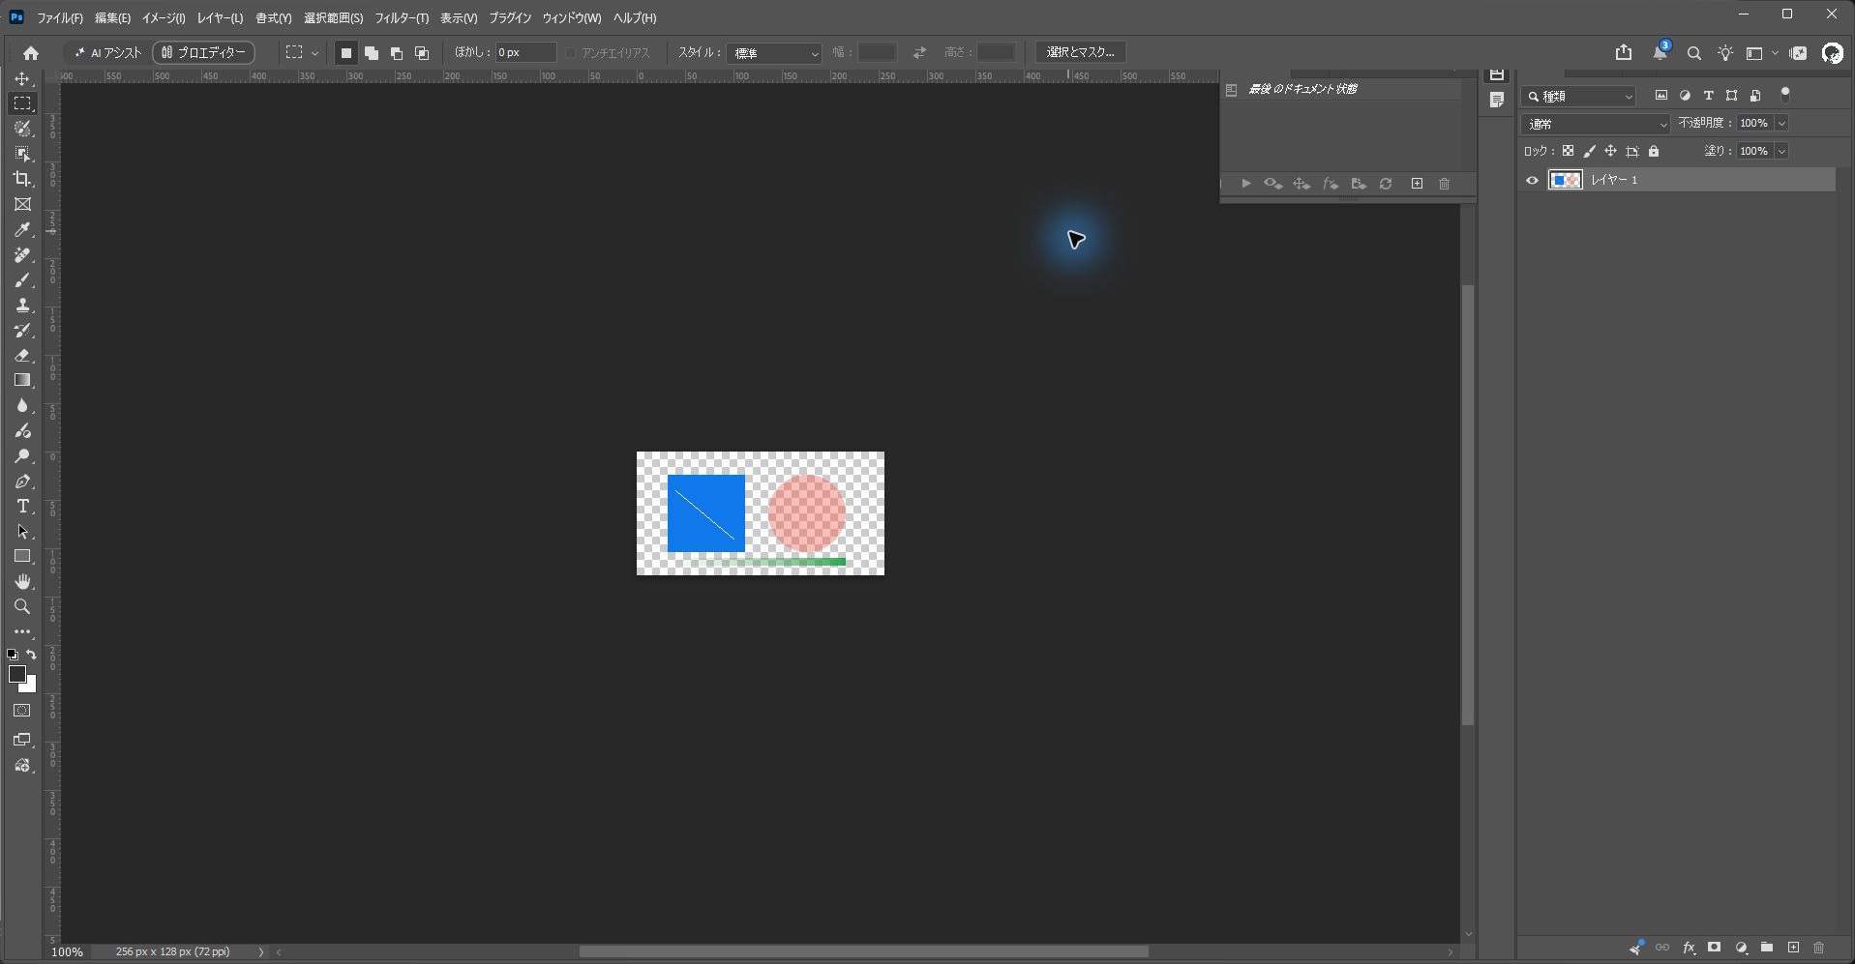The height and width of the screenshot is (964, 1855).
Task: Click the AI アシスト button
Action: pyautogui.click(x=108, y=53)
